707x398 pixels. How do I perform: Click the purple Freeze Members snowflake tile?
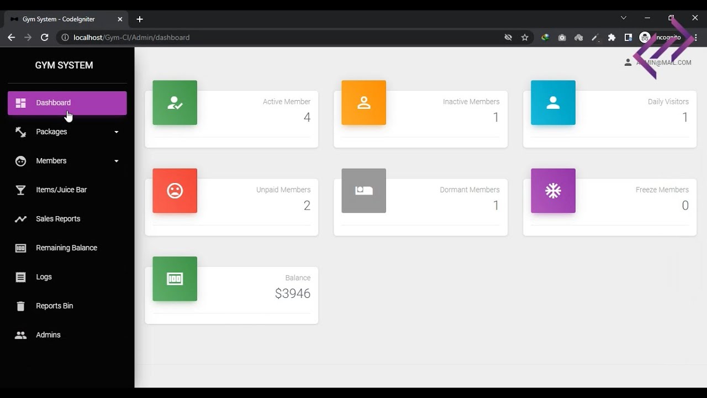coord(553,191)
